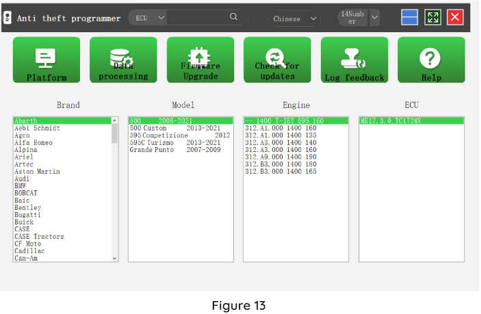Focus the search text field
The height and width of the screenshot is (314, 481).
coord(197,18)
